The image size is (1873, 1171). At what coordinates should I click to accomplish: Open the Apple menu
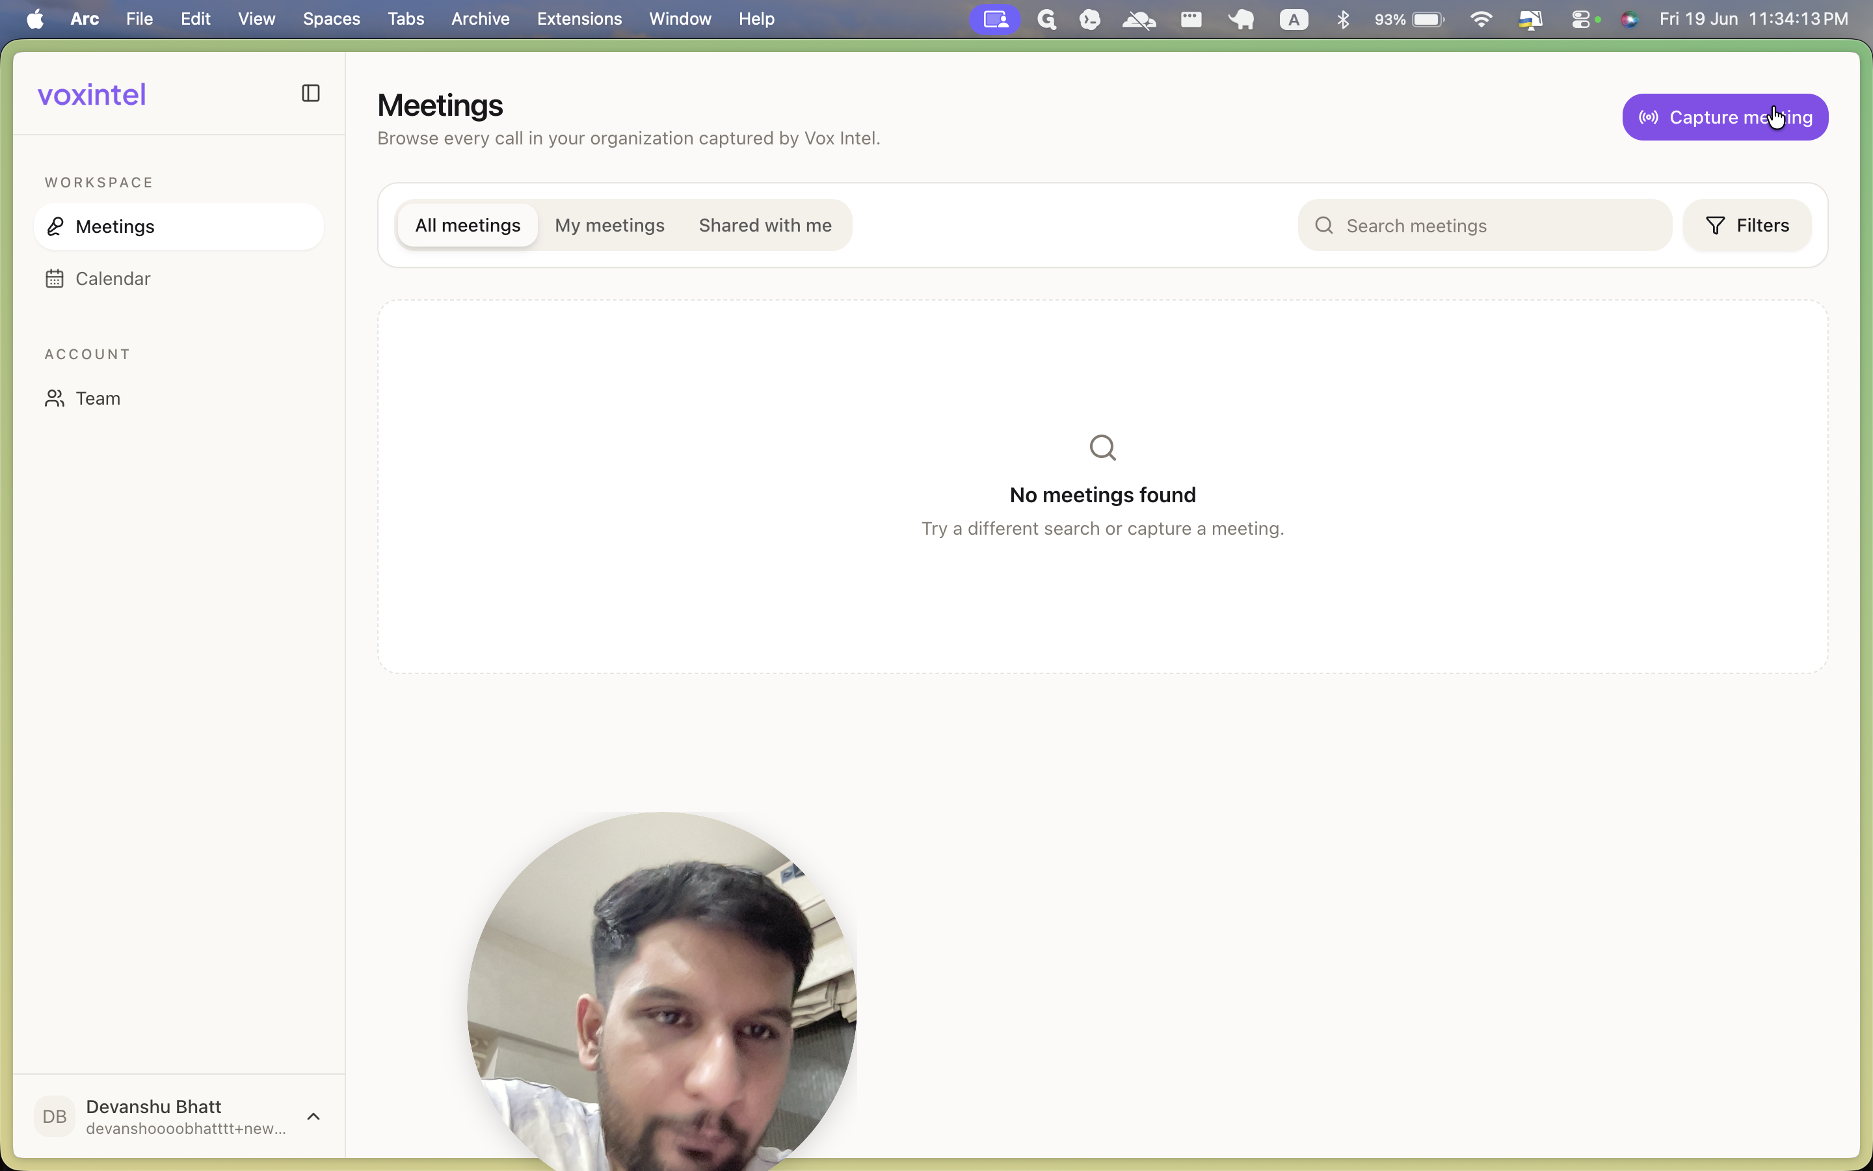point(35,19)
